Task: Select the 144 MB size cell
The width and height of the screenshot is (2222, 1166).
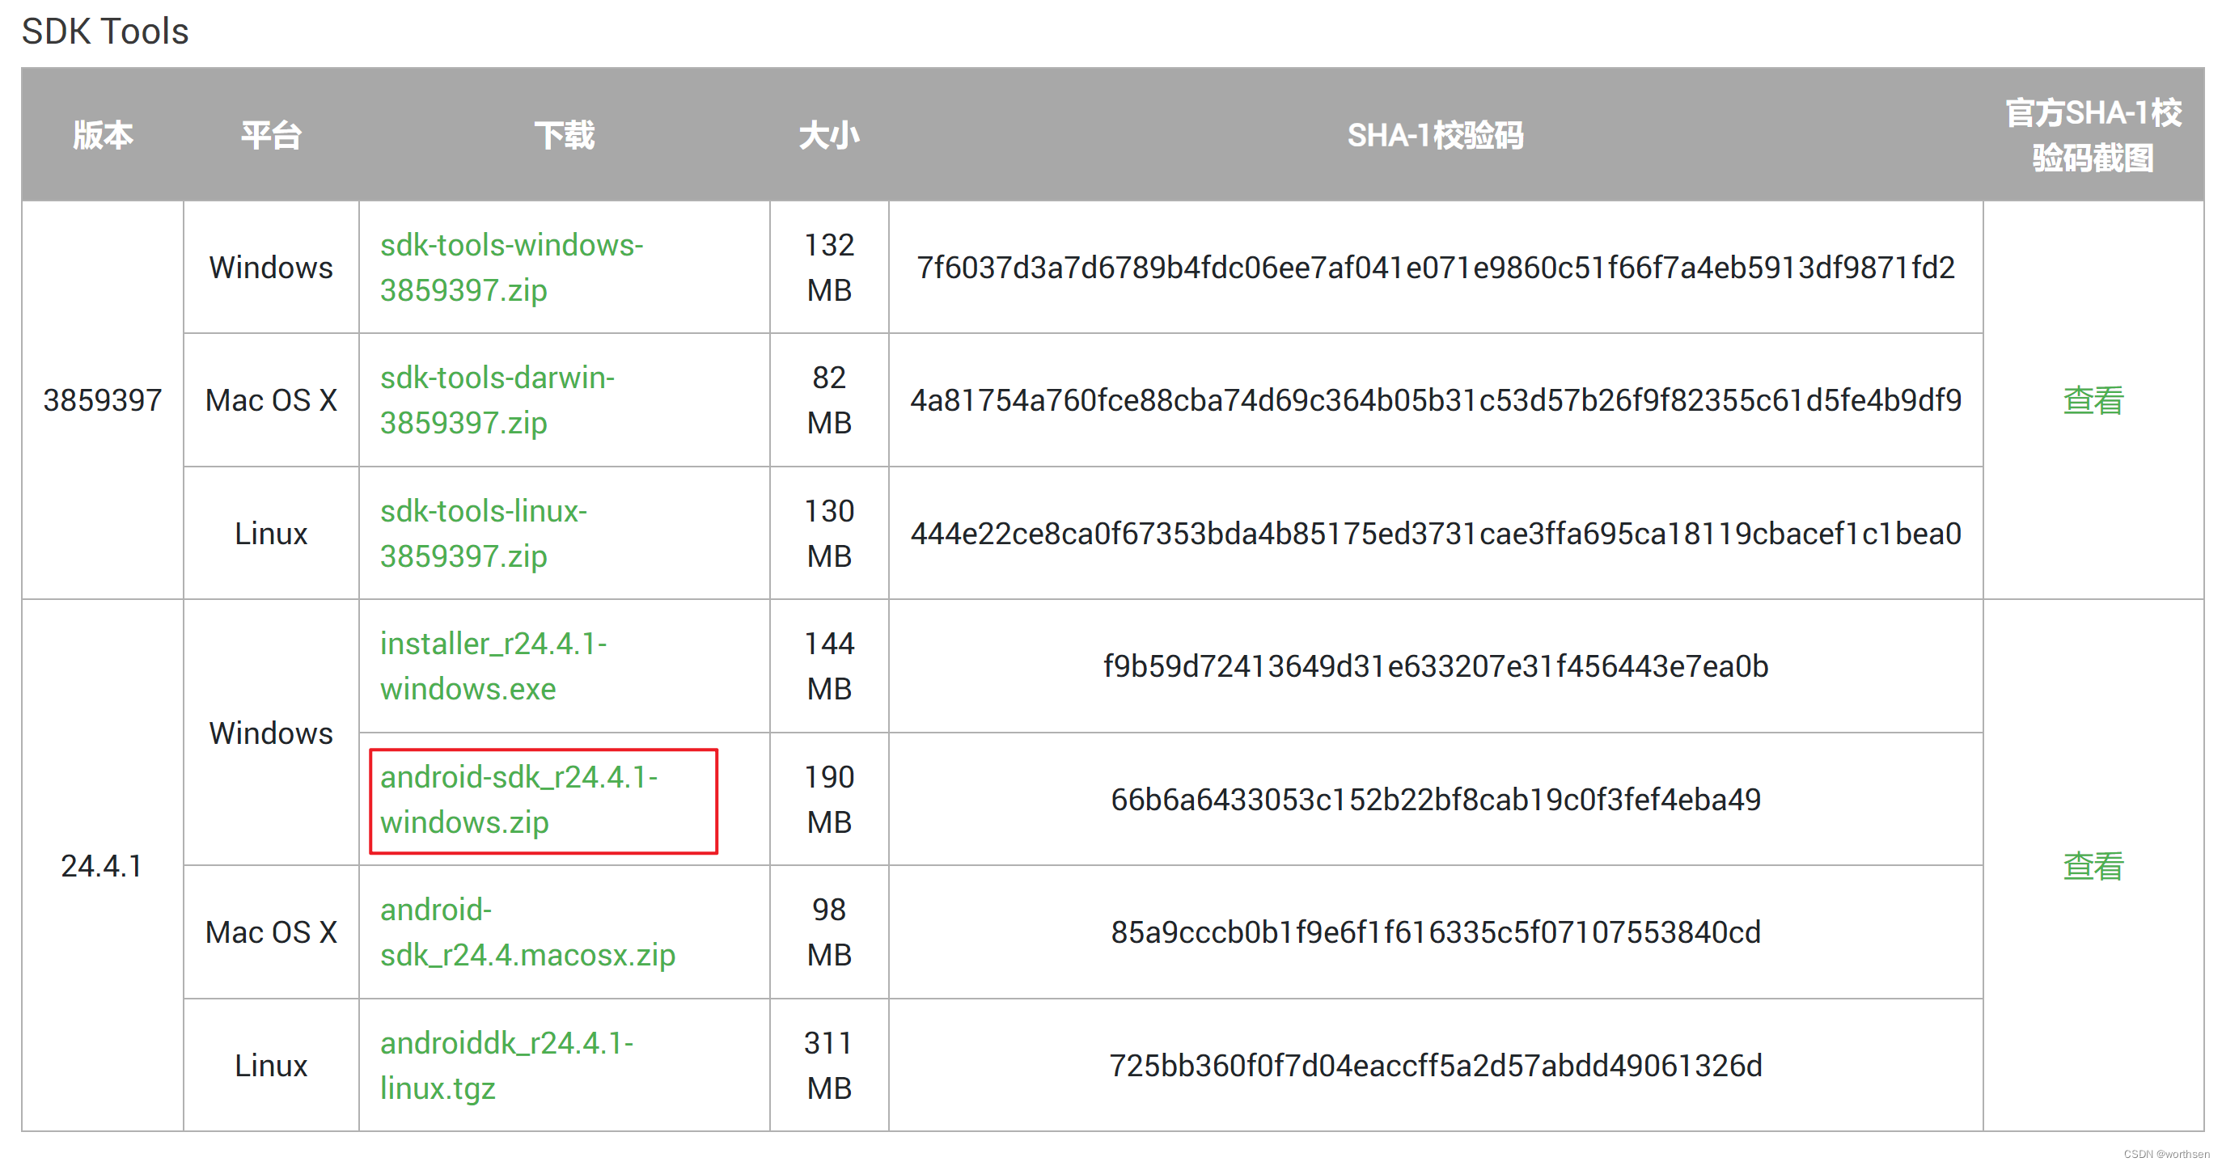Action: pos(829,665)
